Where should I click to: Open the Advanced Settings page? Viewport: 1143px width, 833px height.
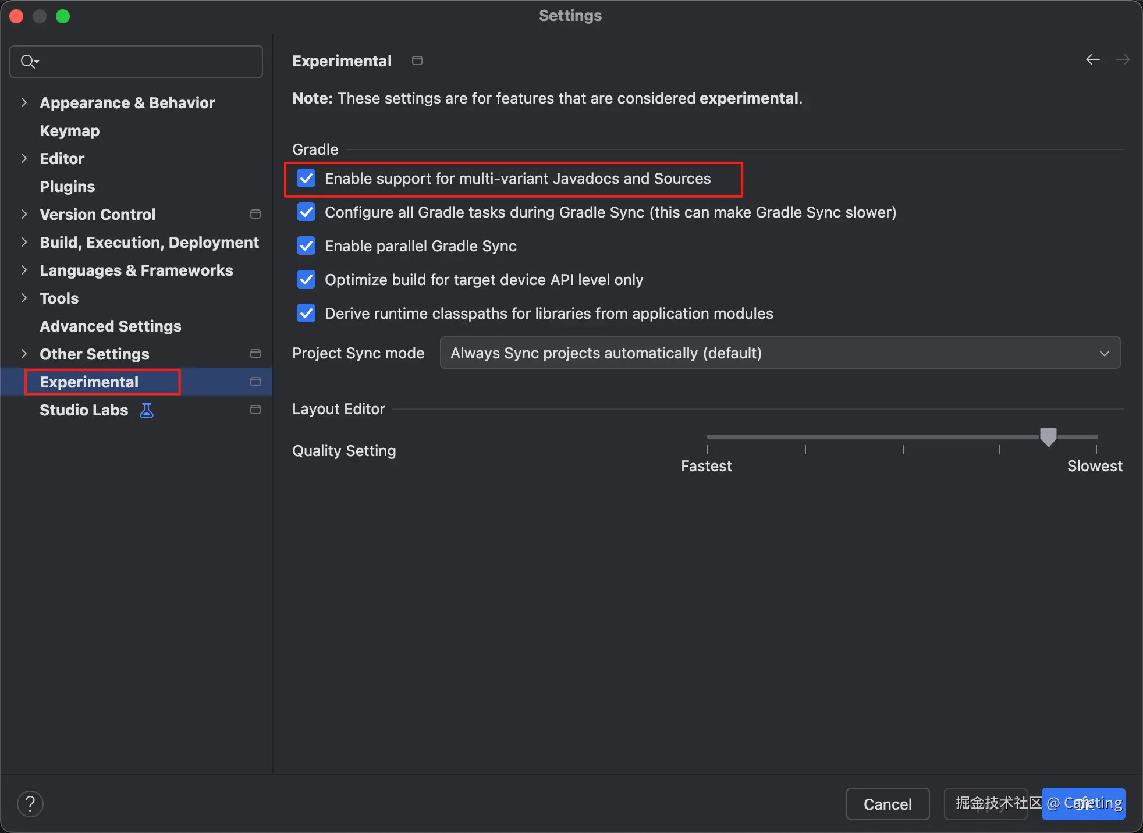tap(111, 326)
